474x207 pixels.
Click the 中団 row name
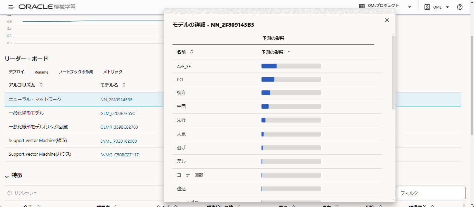(181, 106)
